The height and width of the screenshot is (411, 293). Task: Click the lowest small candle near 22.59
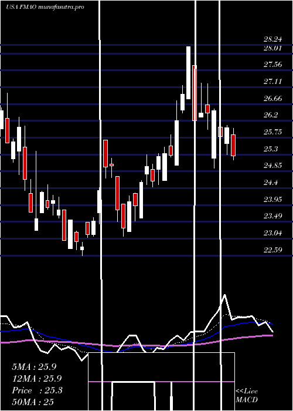tap(82, 248)
